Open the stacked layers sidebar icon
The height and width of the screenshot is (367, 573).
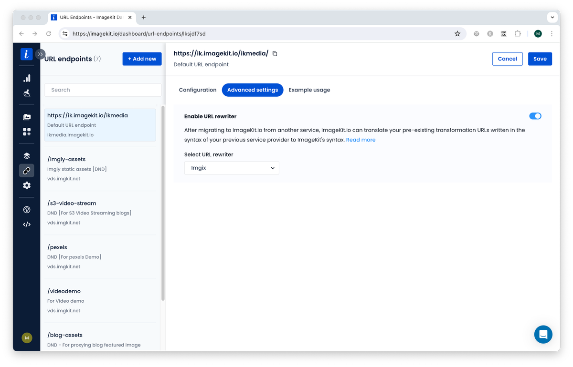[27, 156]
